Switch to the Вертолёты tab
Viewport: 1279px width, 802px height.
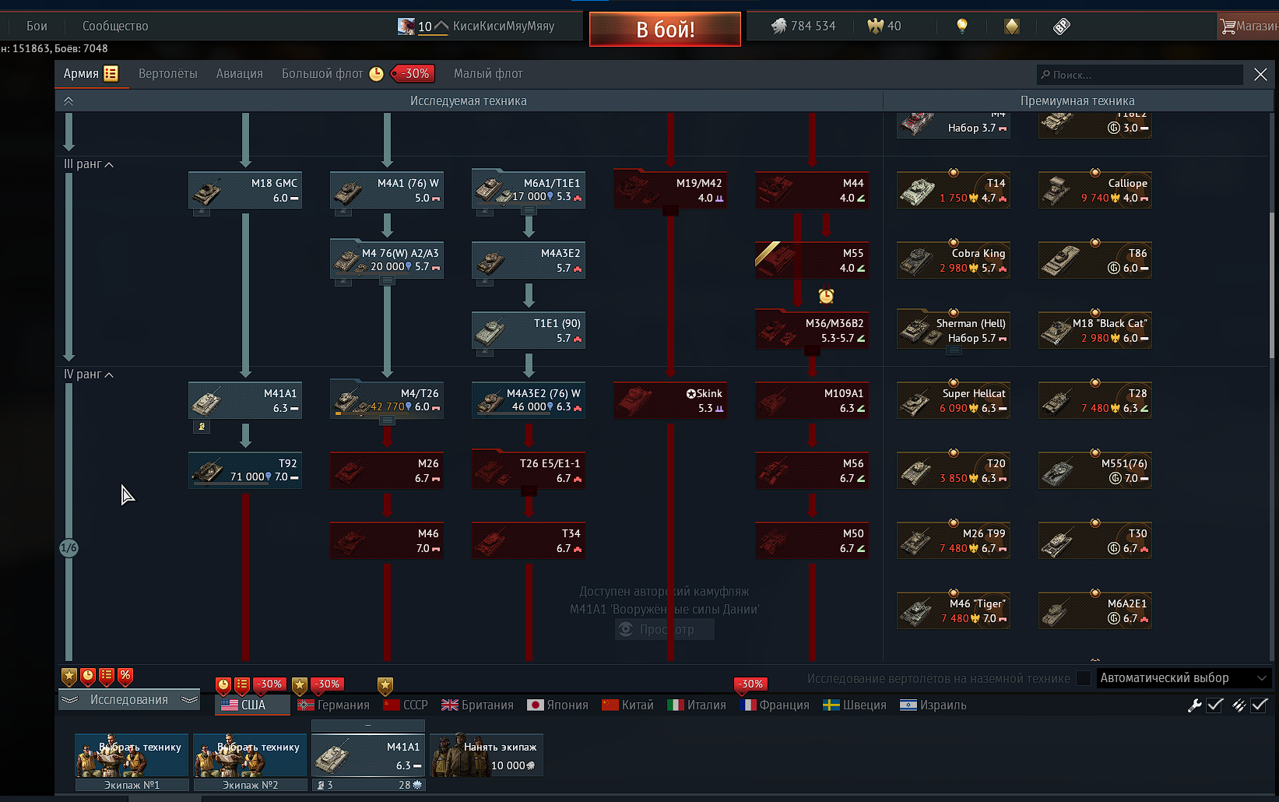pos(168,73)
